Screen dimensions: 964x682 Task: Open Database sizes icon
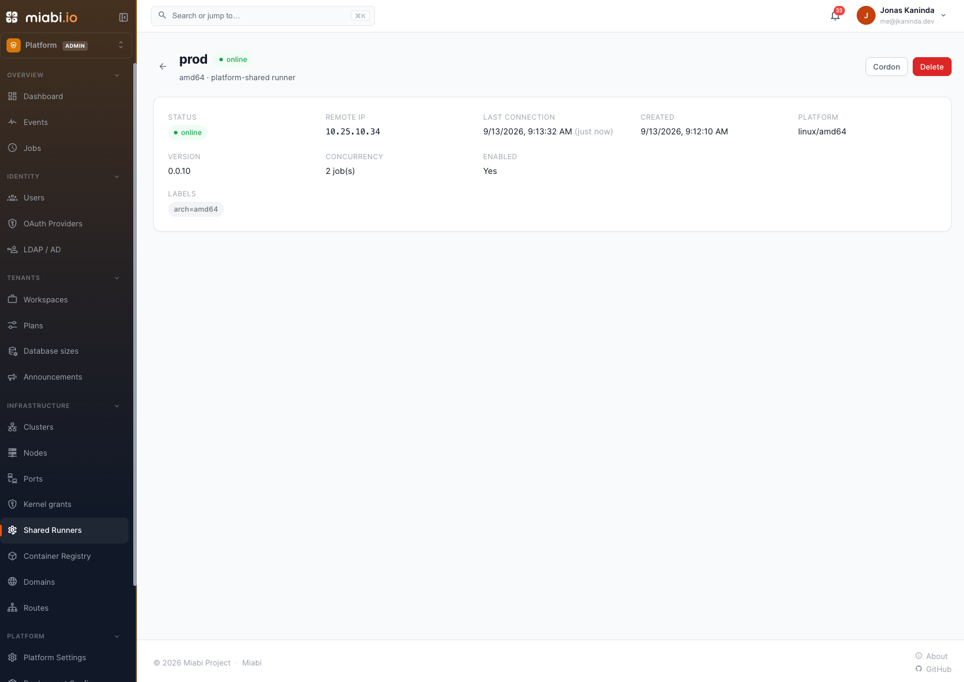pyautogui.click(x=12, y=351)
